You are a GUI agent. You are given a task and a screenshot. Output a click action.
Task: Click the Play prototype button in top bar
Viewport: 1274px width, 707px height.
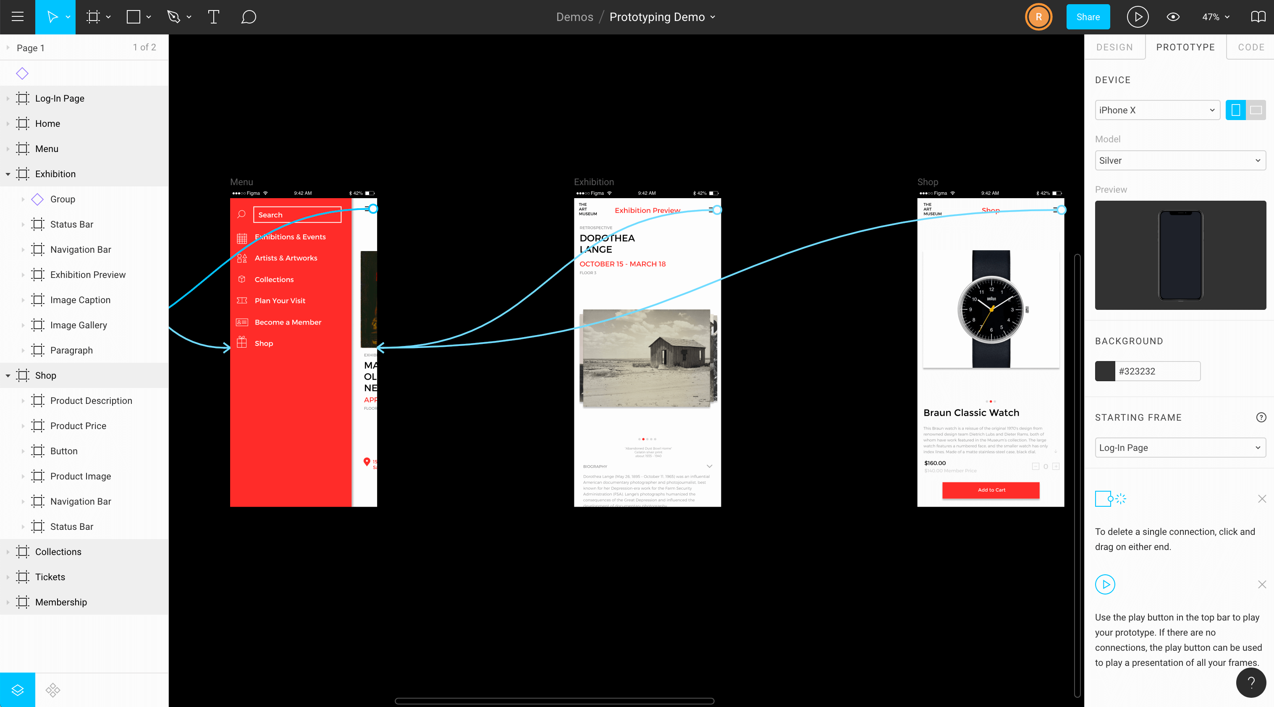[1138, 16]
